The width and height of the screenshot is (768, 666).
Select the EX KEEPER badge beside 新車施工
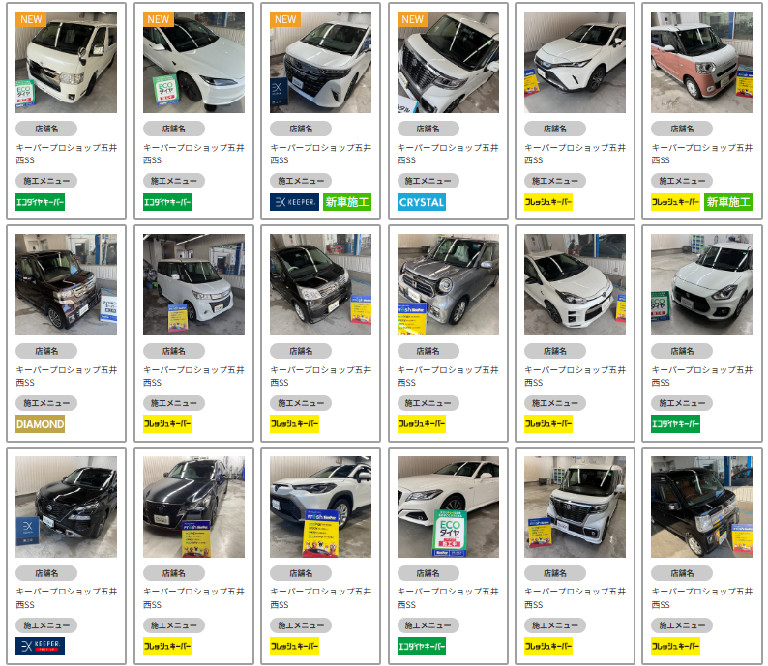click(294, 202)
